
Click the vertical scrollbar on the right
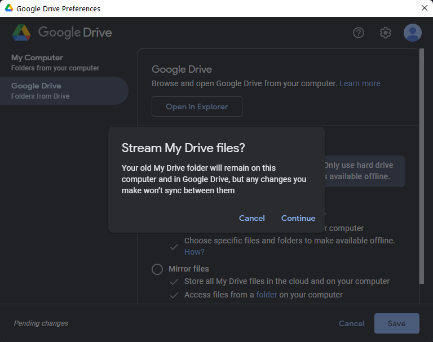tap(421, 166)
